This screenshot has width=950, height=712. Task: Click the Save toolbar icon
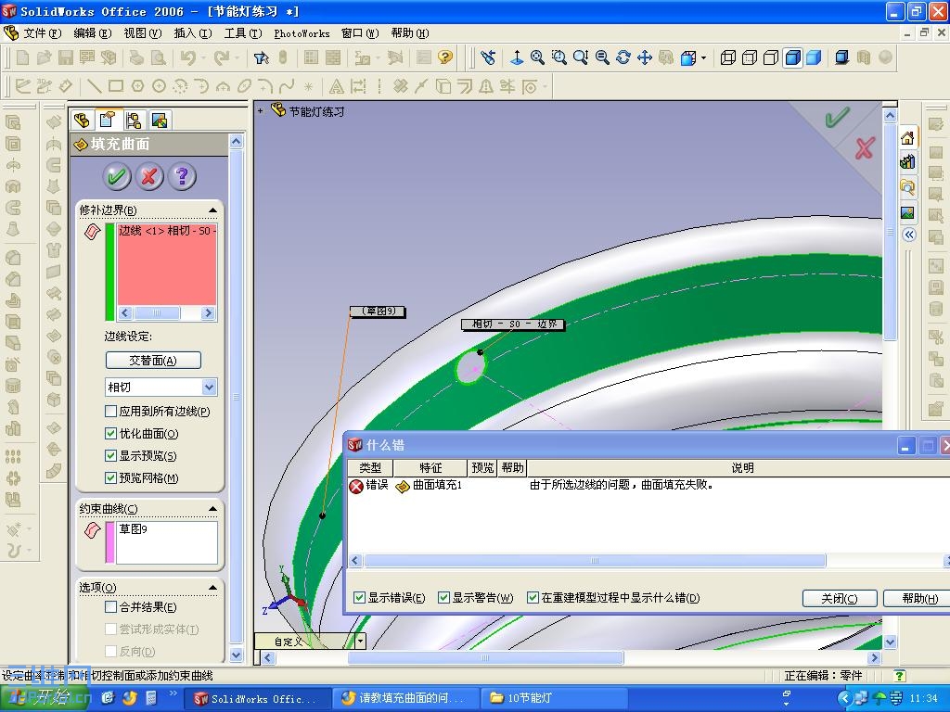(x=66, y=57)
